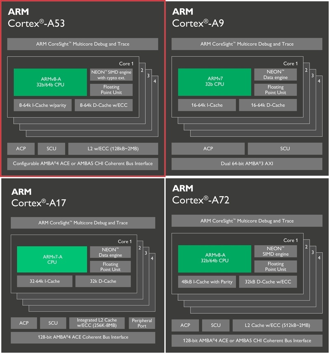Image resolution: width=330 pixels, height=354 pixels.
Task: Select the SCU block in Cortex-A9 diagram
Action: click(x=285, y=149)
